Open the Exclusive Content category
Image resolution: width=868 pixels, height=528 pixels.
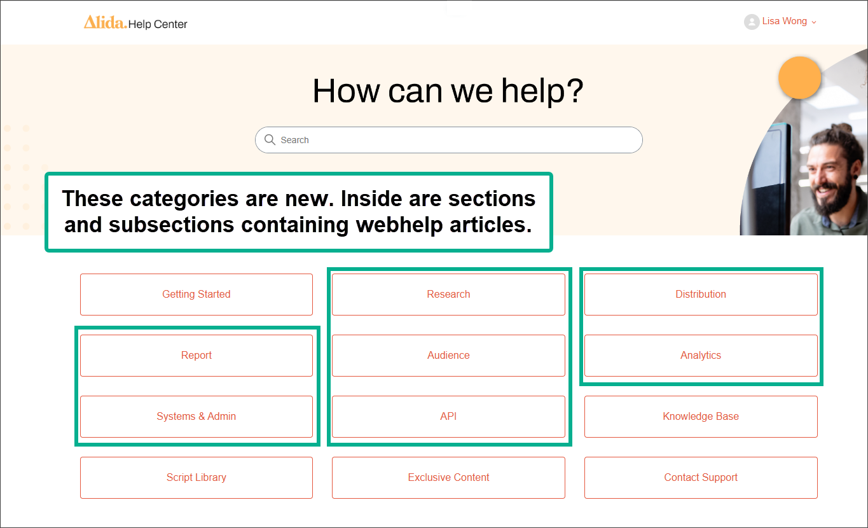[x=448, y=478]
